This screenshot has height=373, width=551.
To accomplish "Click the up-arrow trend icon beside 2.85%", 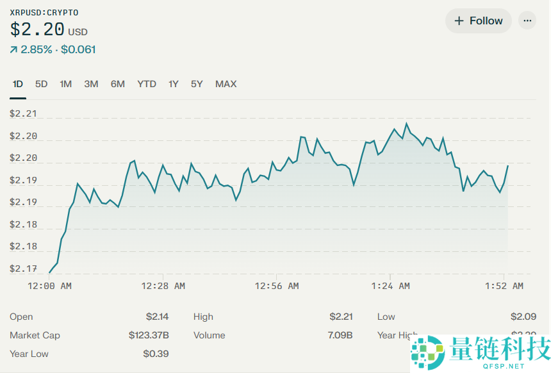I will [13, 50].
